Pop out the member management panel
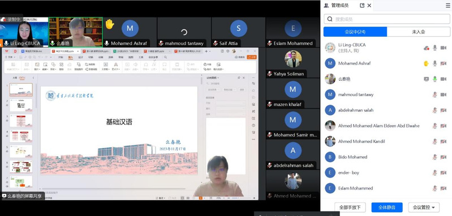 (x=362, y=6)
